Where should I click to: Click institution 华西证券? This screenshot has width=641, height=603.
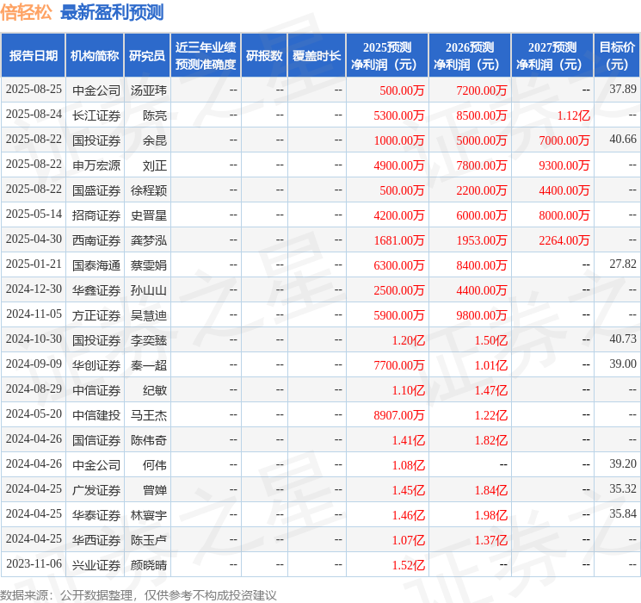(x=96, y=540)
